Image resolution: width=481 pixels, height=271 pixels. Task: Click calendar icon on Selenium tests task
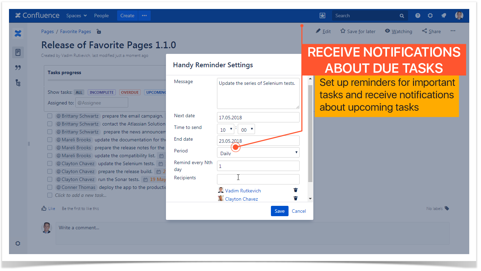point(160,164)
